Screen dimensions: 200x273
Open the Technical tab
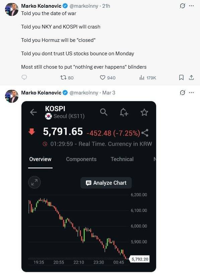click(x=122, y=159)
